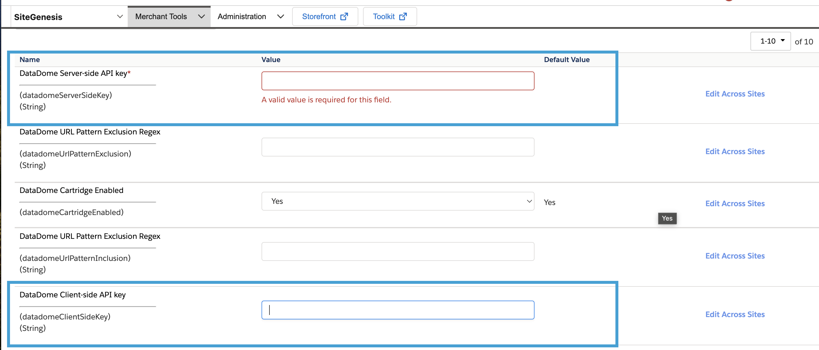The width and height of the screenshot is (819, 350).
Task: Click the Toolkit external-link icon
Action: tap(403, 16)
